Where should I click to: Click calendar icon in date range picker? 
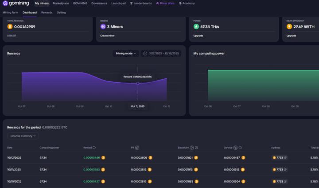click(x=145, y=54)
